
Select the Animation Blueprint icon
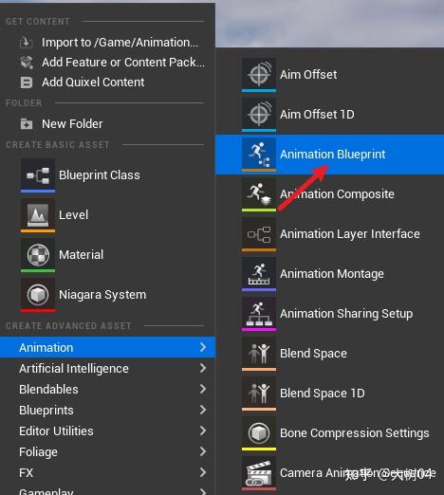[x=259, y=155]
